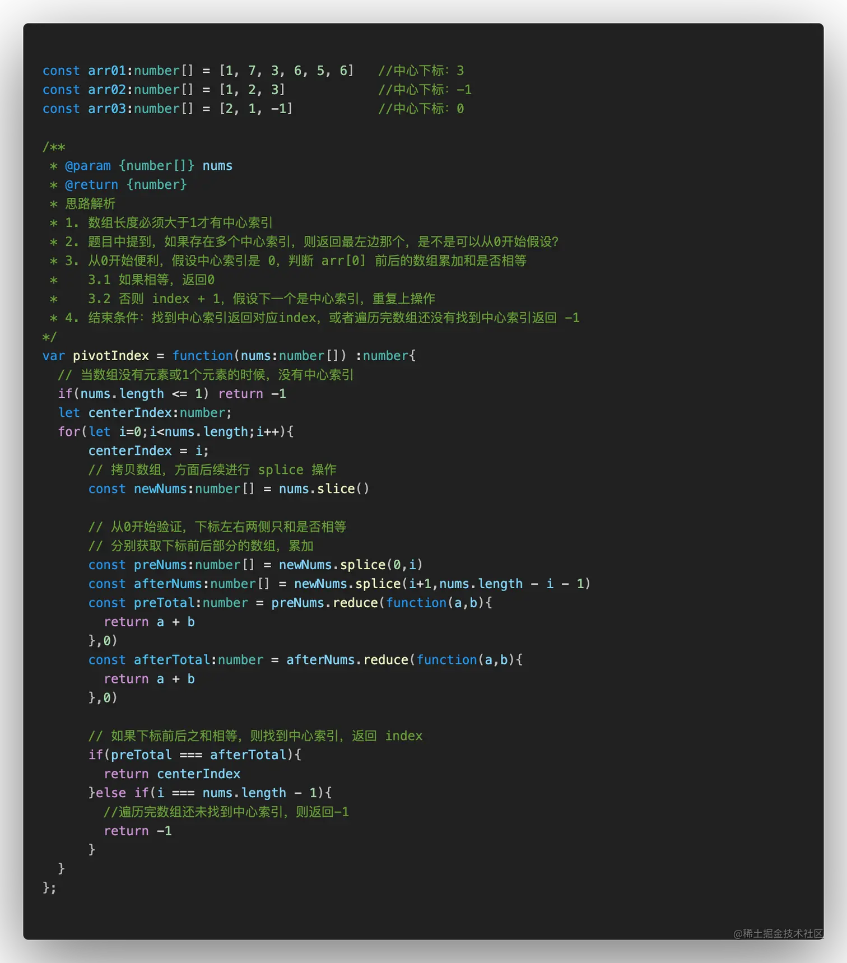This screenshot has height=963, width=847.
Task: Click the 'for(let i=0;i<nums.length;i++){' line
Action: [x=176, y=432]
